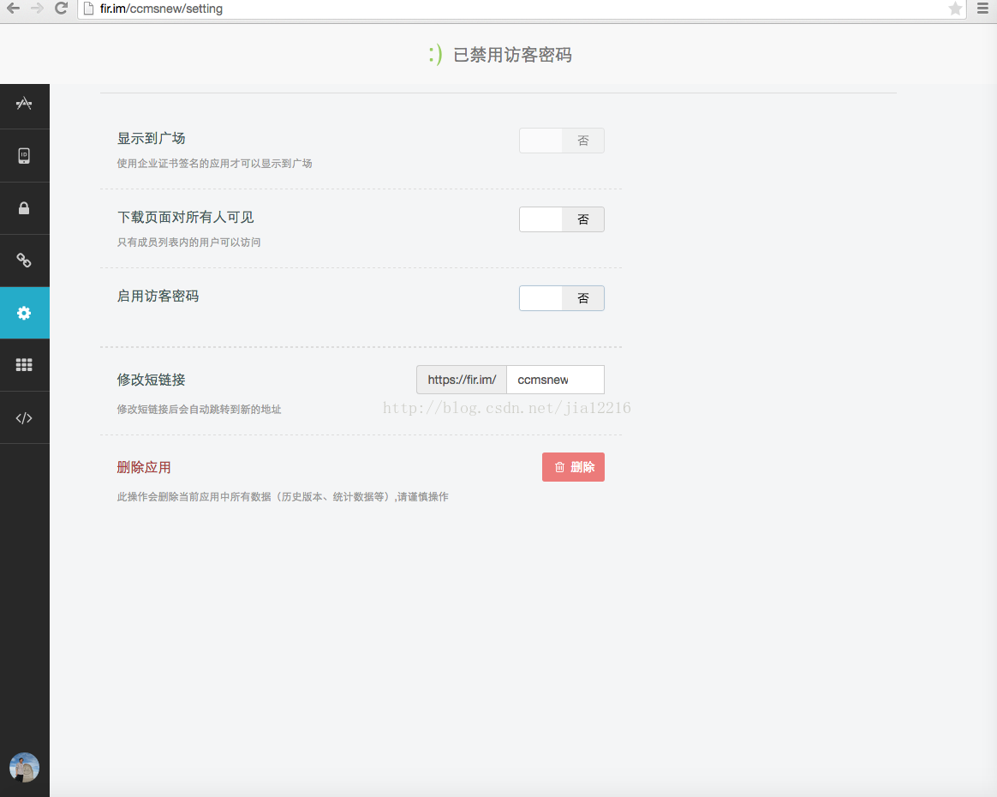
Task: Open the browser hamburger menu
Action: (x=982, y=9)
